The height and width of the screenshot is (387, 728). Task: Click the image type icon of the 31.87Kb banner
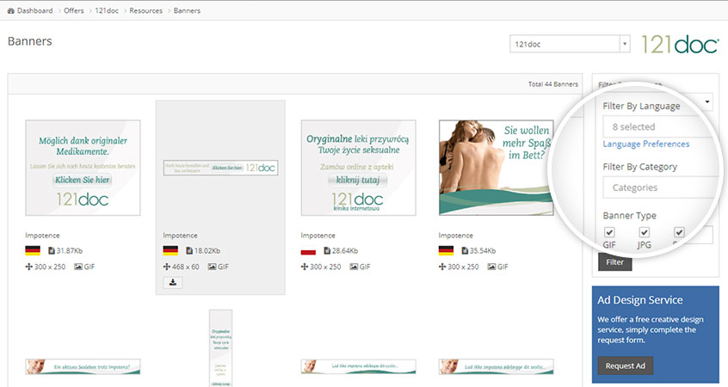click(78, 267)
